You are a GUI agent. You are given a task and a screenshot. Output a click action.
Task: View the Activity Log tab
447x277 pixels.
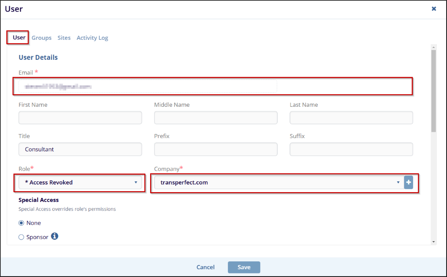point(92,38)
